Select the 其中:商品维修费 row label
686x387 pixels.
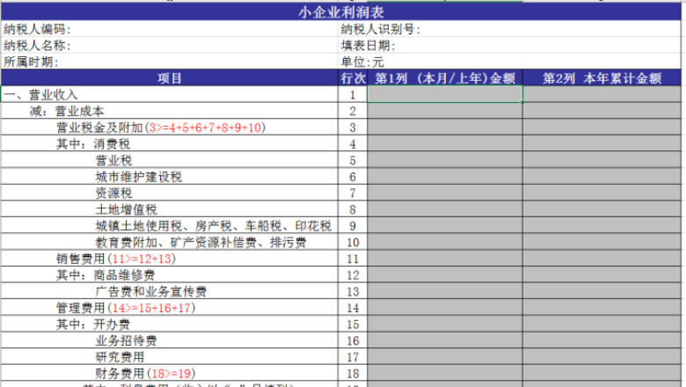[x=170, y=275]
